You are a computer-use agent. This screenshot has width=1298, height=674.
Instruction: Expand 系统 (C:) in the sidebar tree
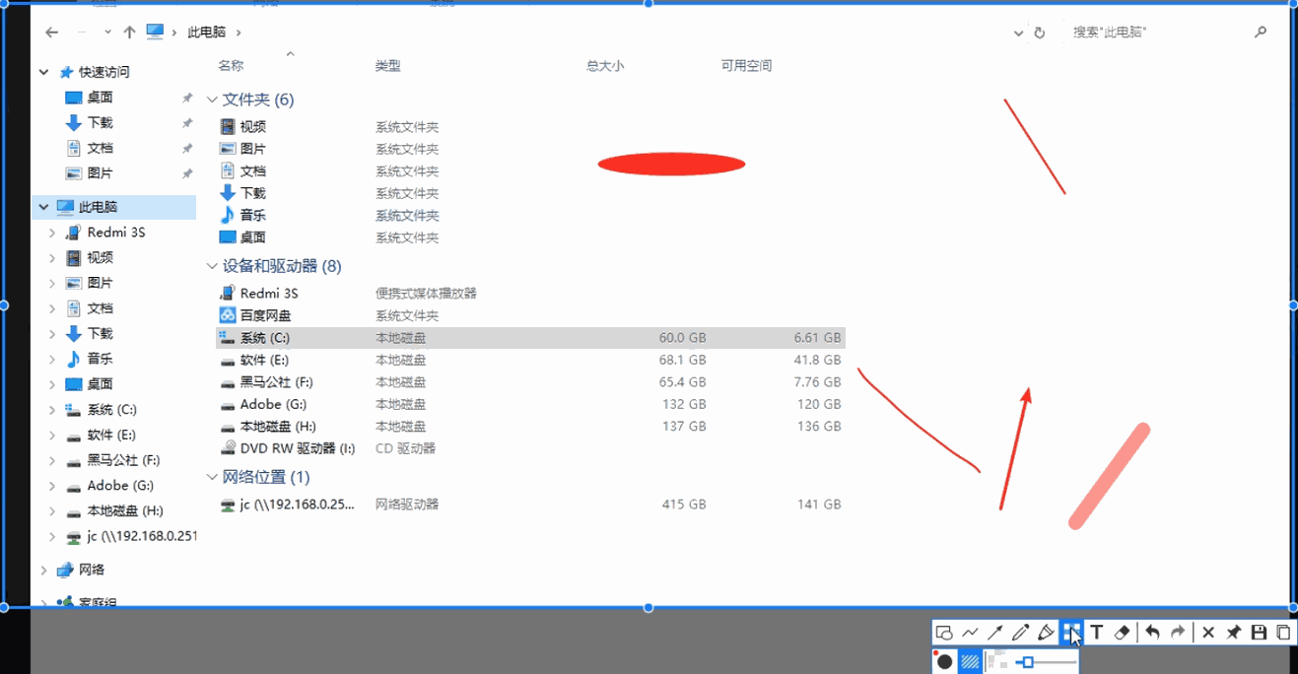coord(52,410)
